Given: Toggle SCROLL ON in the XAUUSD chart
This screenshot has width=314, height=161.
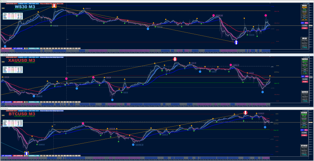Looking at the screenshot, I should pos(34,102).
